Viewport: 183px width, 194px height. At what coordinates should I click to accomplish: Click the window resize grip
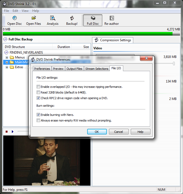click(179, 190)
